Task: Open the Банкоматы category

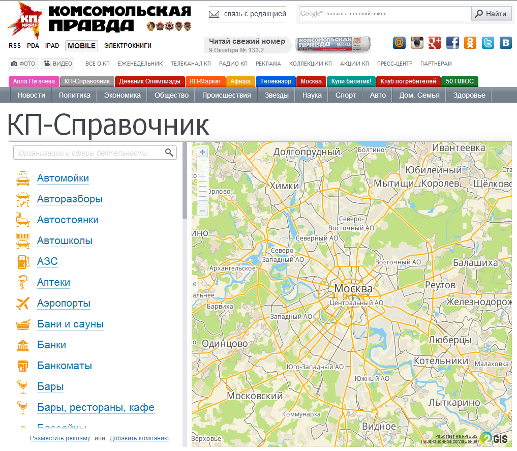Action: [x=65, y=366]
